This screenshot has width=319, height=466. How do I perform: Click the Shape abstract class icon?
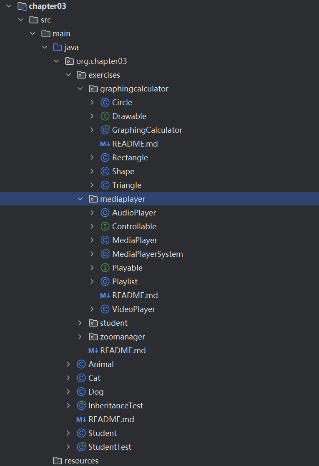click(105, 172)
